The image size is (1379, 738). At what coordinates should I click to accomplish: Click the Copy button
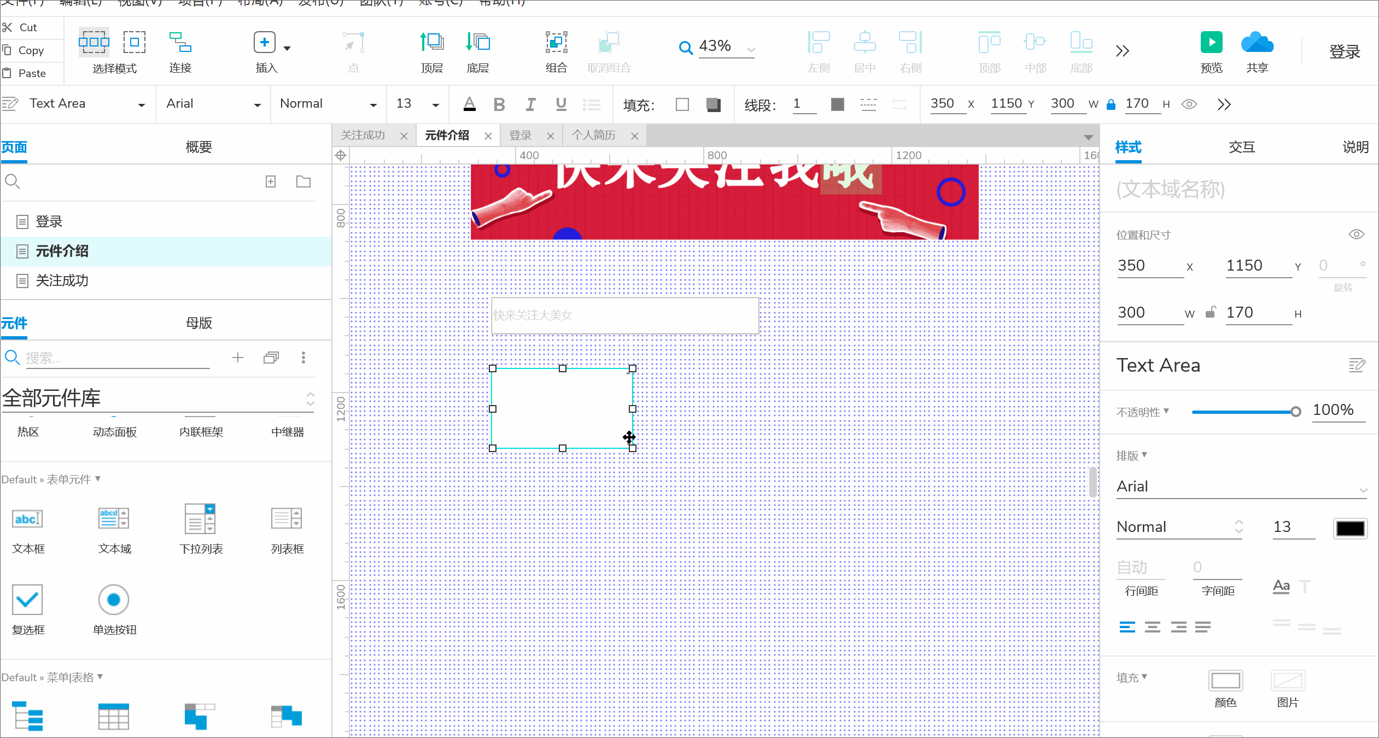coord(31,50)
